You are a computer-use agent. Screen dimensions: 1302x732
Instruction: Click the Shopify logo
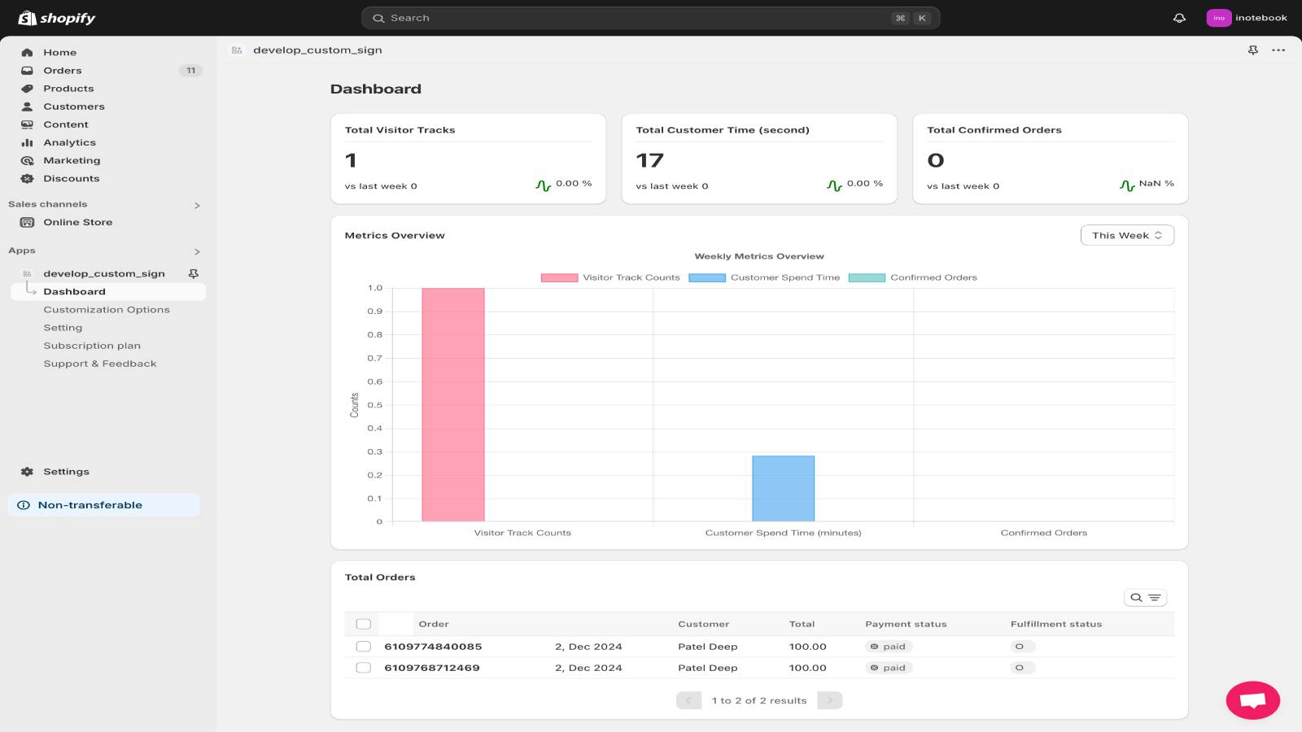(x=57, y=17)
